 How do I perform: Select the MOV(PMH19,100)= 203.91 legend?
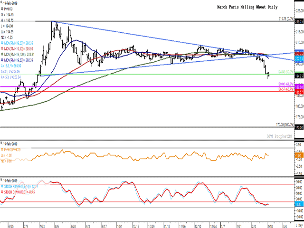[19, 54]
